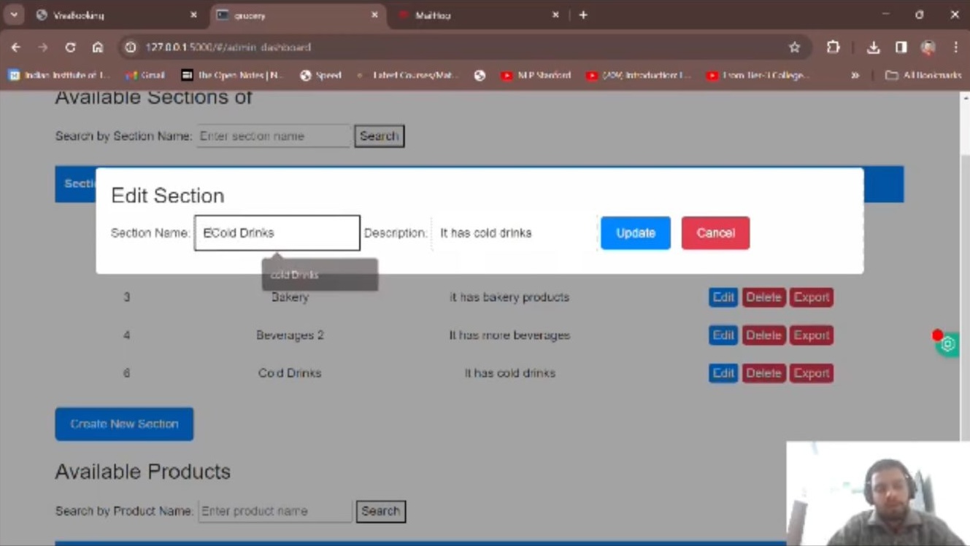Open a new browser tab
The width and height of the screenshot is (970, 546).
coord(583,15)
